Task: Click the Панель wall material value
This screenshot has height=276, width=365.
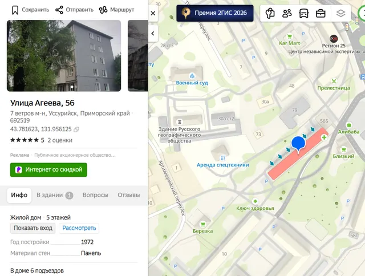Action: (x=91, y=253)
